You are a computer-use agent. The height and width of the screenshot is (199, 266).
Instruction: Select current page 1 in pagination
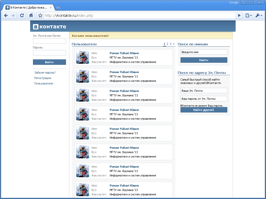(164, 44)
